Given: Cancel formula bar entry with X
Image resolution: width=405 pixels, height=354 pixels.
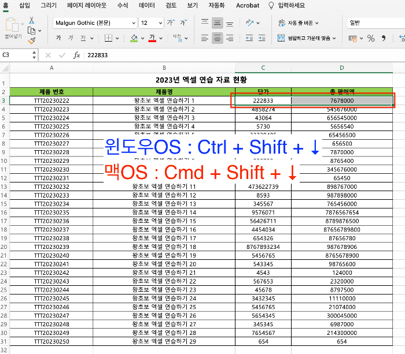Looking at the screenshot, I should click(48, 55).
